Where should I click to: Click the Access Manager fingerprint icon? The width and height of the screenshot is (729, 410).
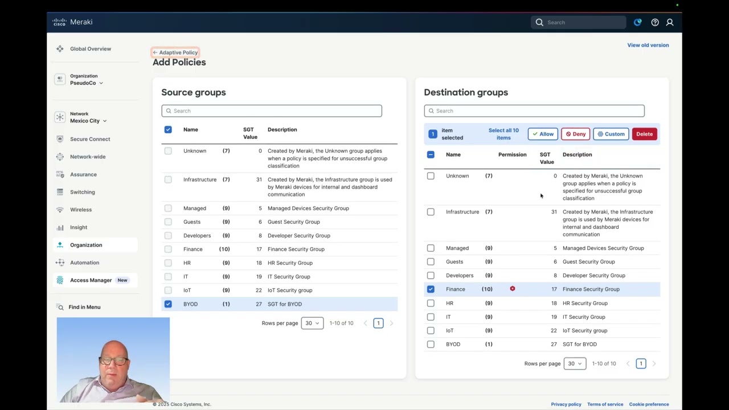pyautogui.click(x=60, y=280)
